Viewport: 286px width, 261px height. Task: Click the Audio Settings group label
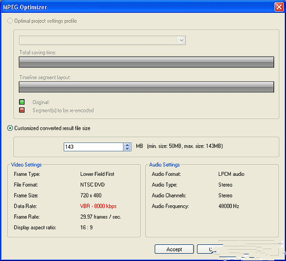[x=164, y=165]
